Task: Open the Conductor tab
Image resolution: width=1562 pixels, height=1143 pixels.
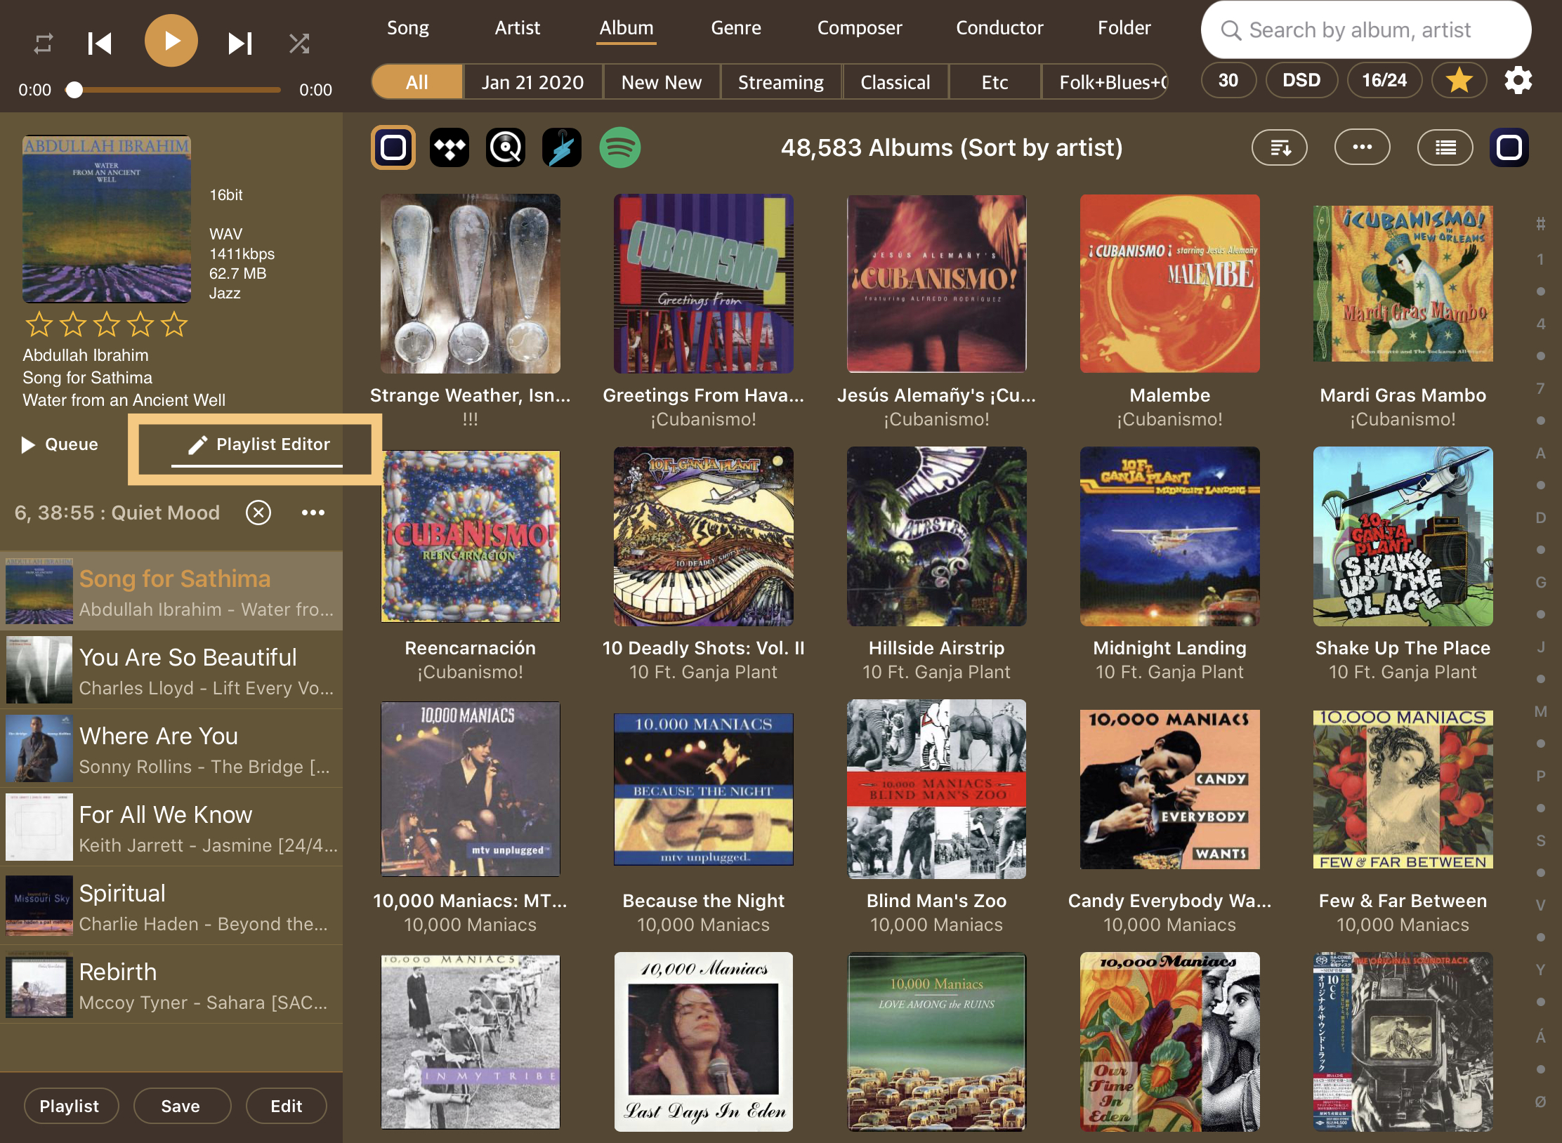Action: pos(999,28)
